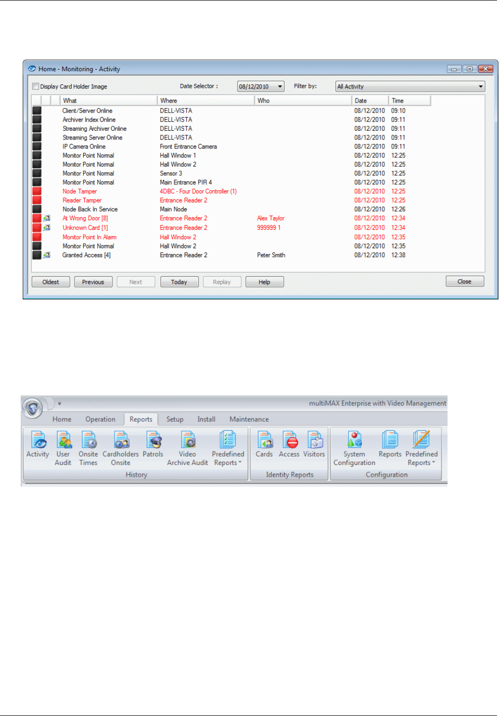Switch to the Maintenance ribbon tab

coord(249,419)
